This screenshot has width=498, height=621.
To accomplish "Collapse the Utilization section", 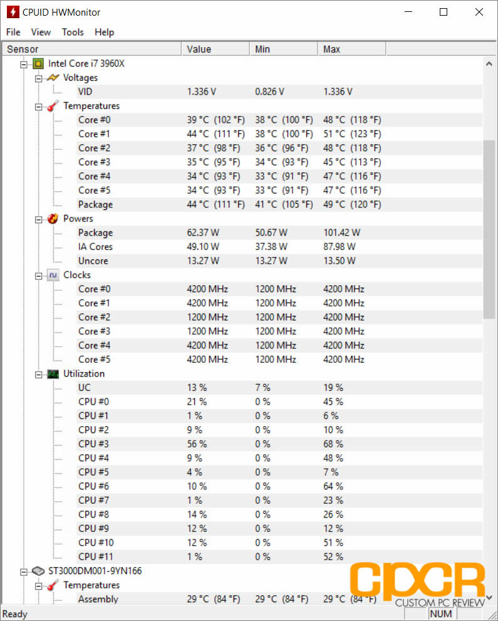I will coord(39,373).
